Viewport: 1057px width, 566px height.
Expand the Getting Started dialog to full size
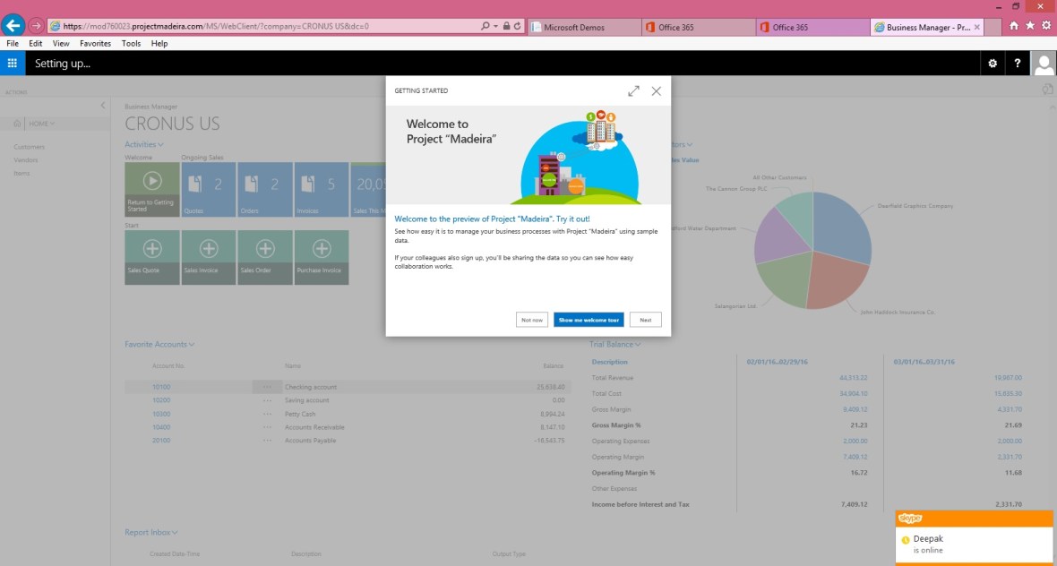pos(634,91)
